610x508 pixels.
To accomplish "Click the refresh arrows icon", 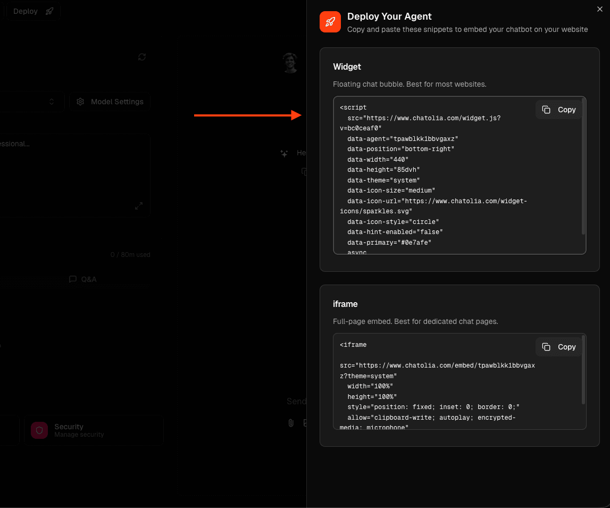I will 142,57.
